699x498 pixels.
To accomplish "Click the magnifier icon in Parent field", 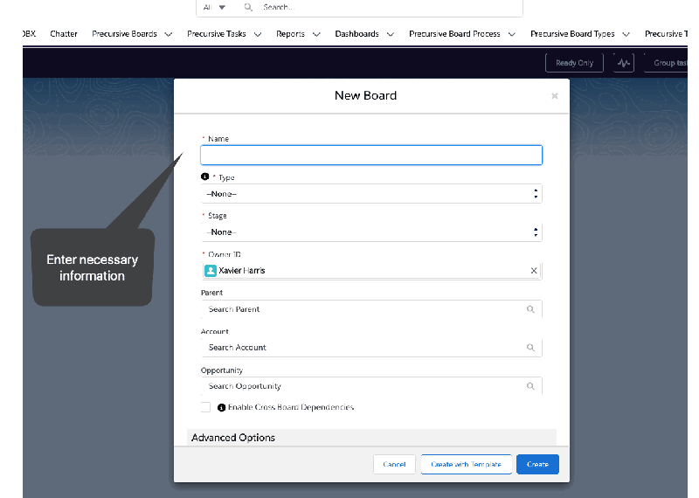I will tap(530, 309).
